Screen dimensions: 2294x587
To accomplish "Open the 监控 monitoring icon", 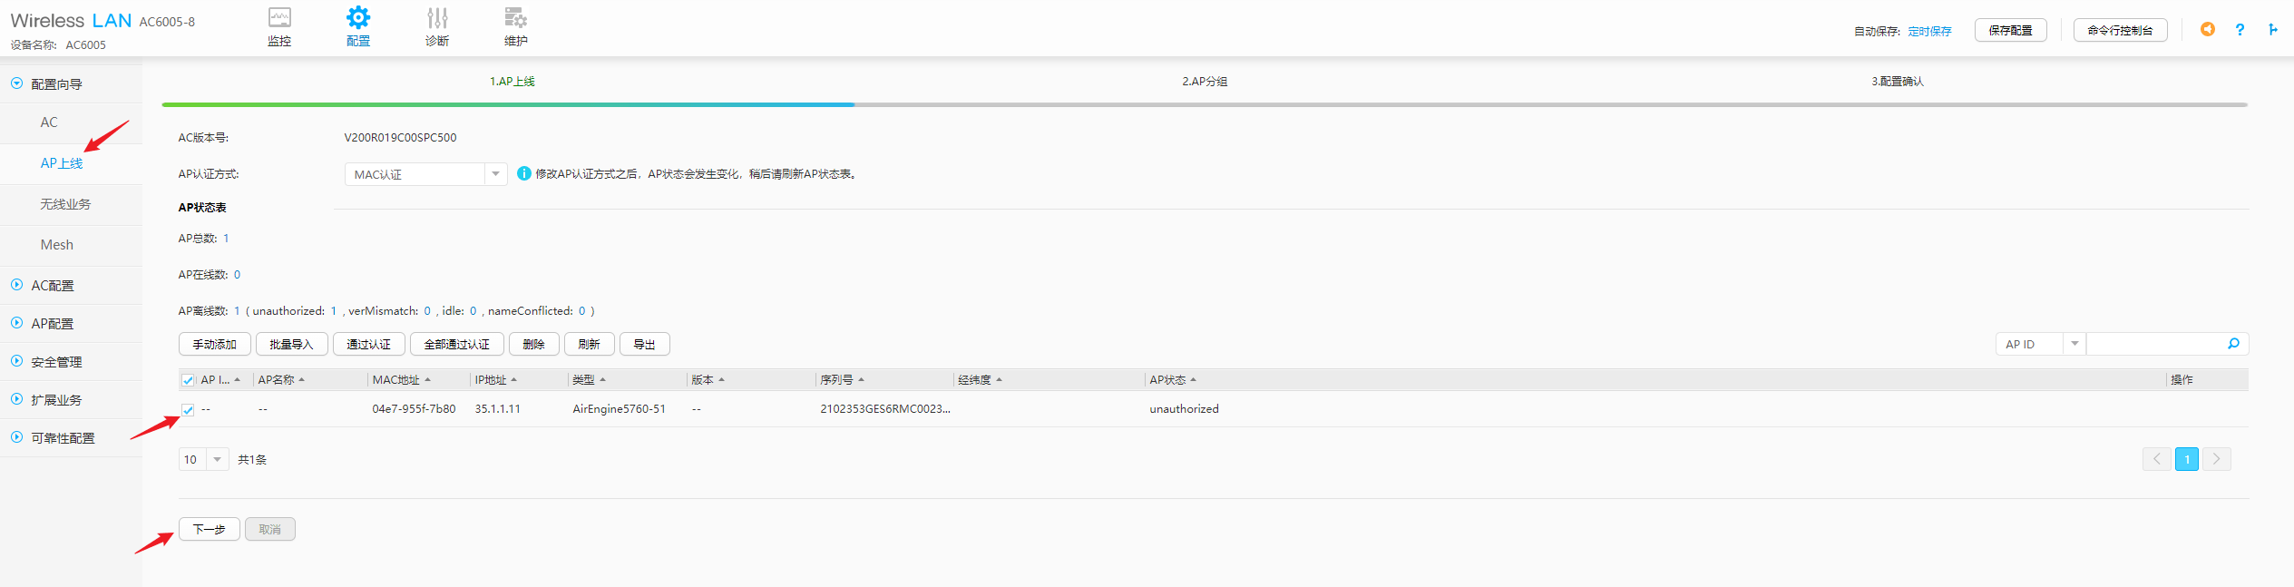I will coord(279,19).
